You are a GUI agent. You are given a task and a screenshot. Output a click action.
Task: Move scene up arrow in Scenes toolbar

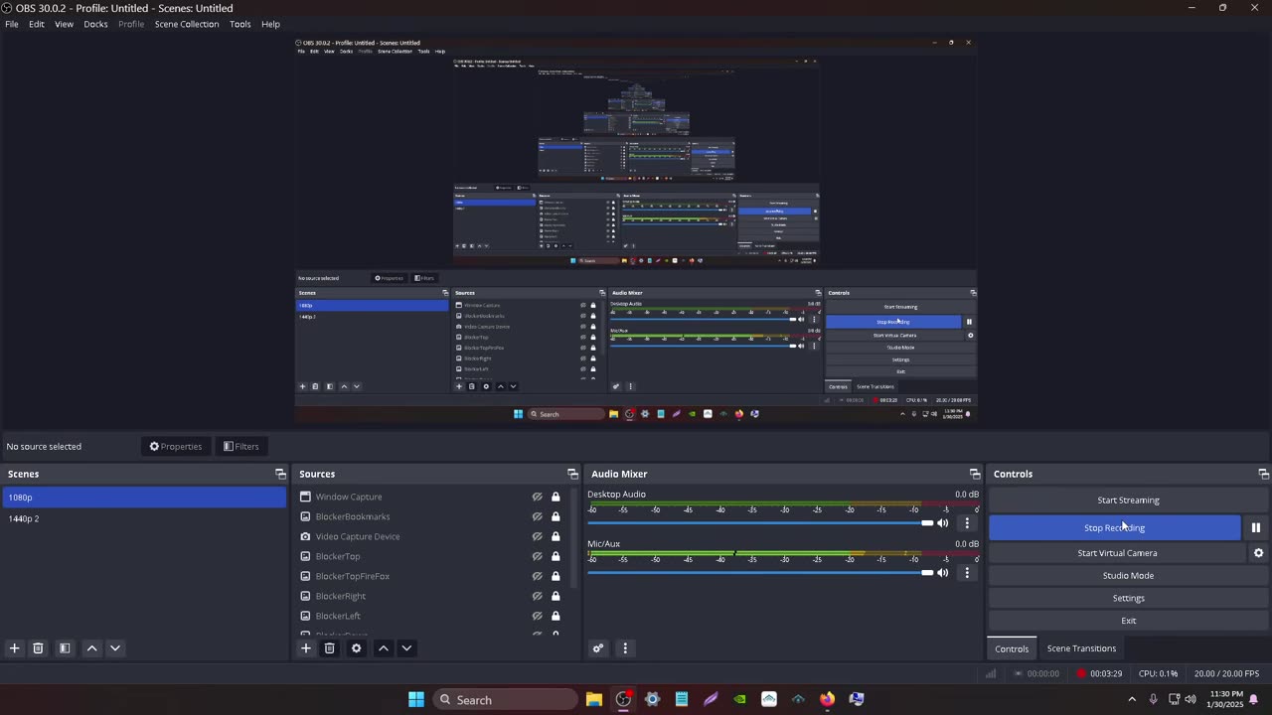point(91,648)
